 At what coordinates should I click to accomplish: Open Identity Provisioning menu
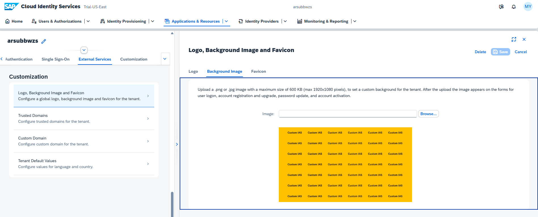click(123, 21)
